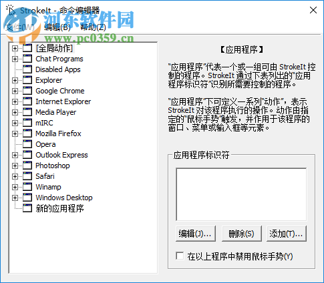Expand the Internet Explorer node

click(15, 101)
